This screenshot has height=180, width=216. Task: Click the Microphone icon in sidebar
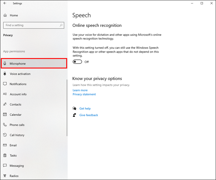click(5, 64)
